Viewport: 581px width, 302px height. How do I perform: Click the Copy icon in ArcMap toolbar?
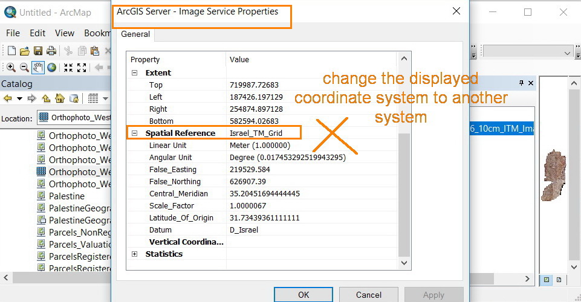(x=82, y=51)
